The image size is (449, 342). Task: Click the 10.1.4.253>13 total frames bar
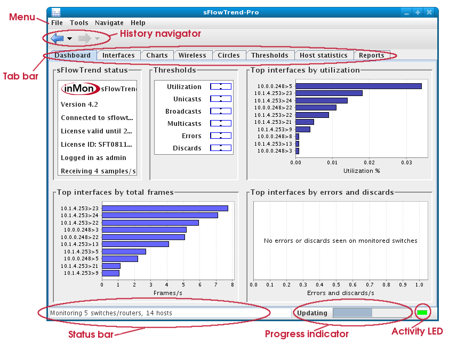(x=135, y=244)
